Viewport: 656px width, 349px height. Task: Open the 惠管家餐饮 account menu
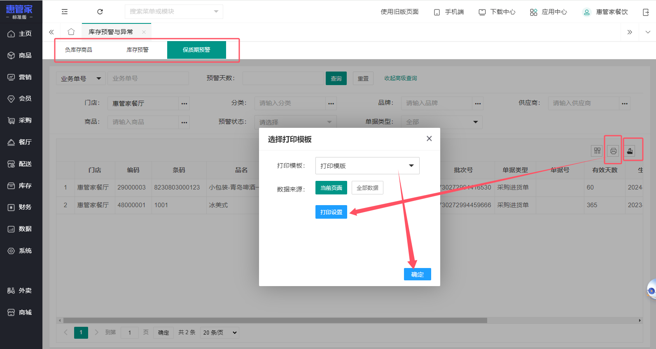coord(605,12)
